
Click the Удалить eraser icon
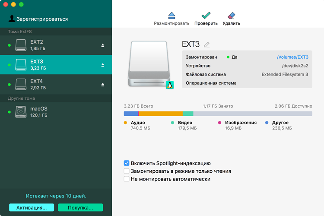pos(231,15)
